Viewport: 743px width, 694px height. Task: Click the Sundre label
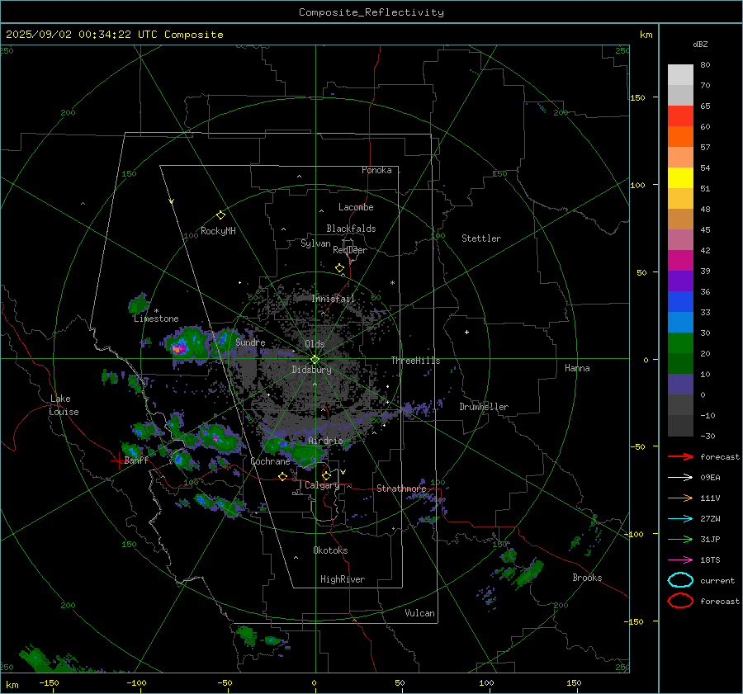(250, 342)
